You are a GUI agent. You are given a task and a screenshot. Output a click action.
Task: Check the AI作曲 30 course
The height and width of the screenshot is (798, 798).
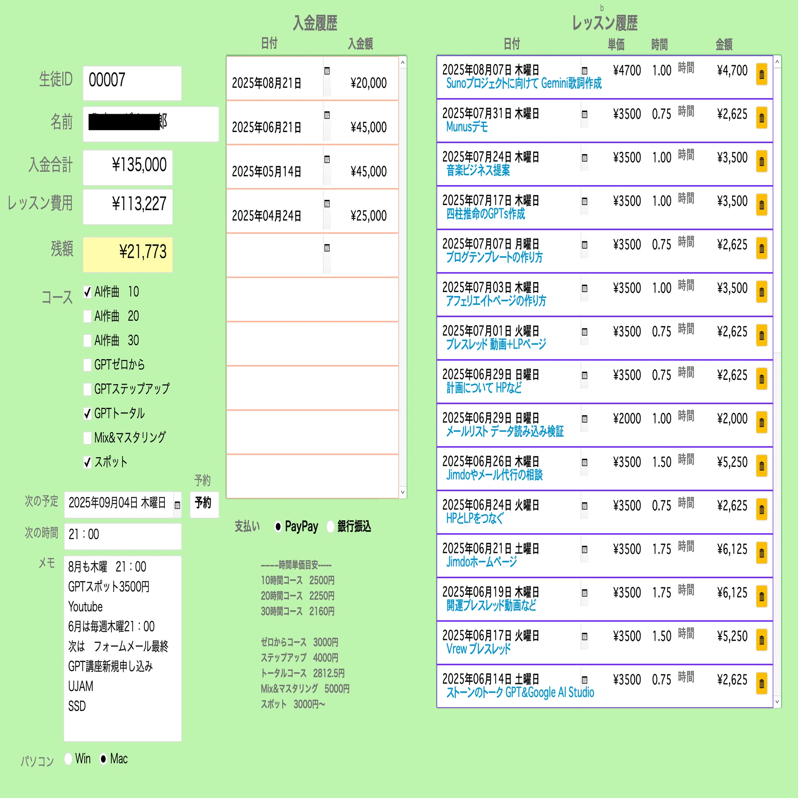87,341
